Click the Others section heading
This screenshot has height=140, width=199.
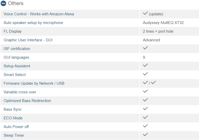pos(16,3)
